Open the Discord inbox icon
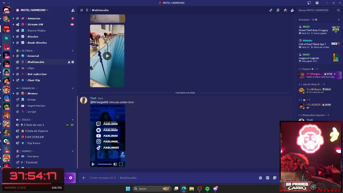The width and height of the screenshot is (343, 193). [309, 3]
